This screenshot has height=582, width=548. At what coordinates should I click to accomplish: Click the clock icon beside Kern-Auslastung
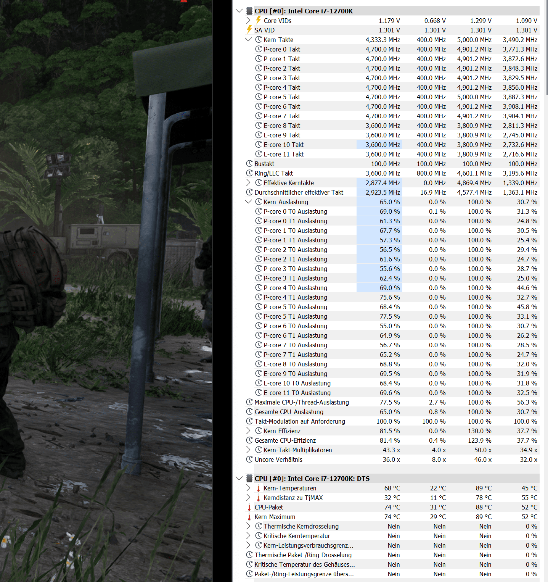pyautogui.click(x=259, y=202)
